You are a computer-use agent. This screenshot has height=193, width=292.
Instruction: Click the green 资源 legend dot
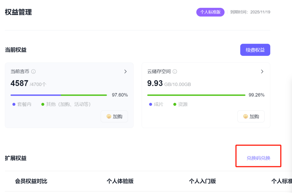pos(175,104)
